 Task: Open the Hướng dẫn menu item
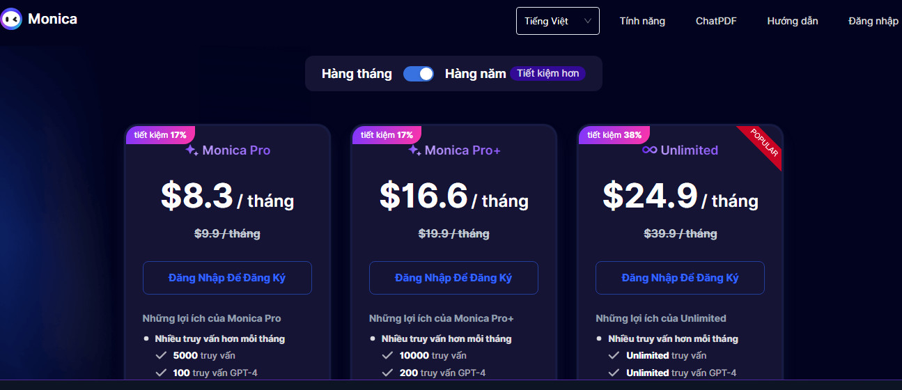pos(793,21)
